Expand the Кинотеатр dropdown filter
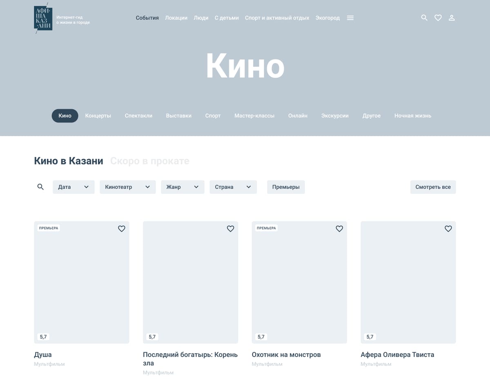 pyautogui.click(x=128, y=187)
